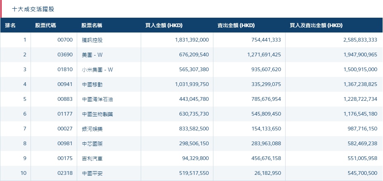
Task: Click sell amount 283,963,088
Action: 266,144
